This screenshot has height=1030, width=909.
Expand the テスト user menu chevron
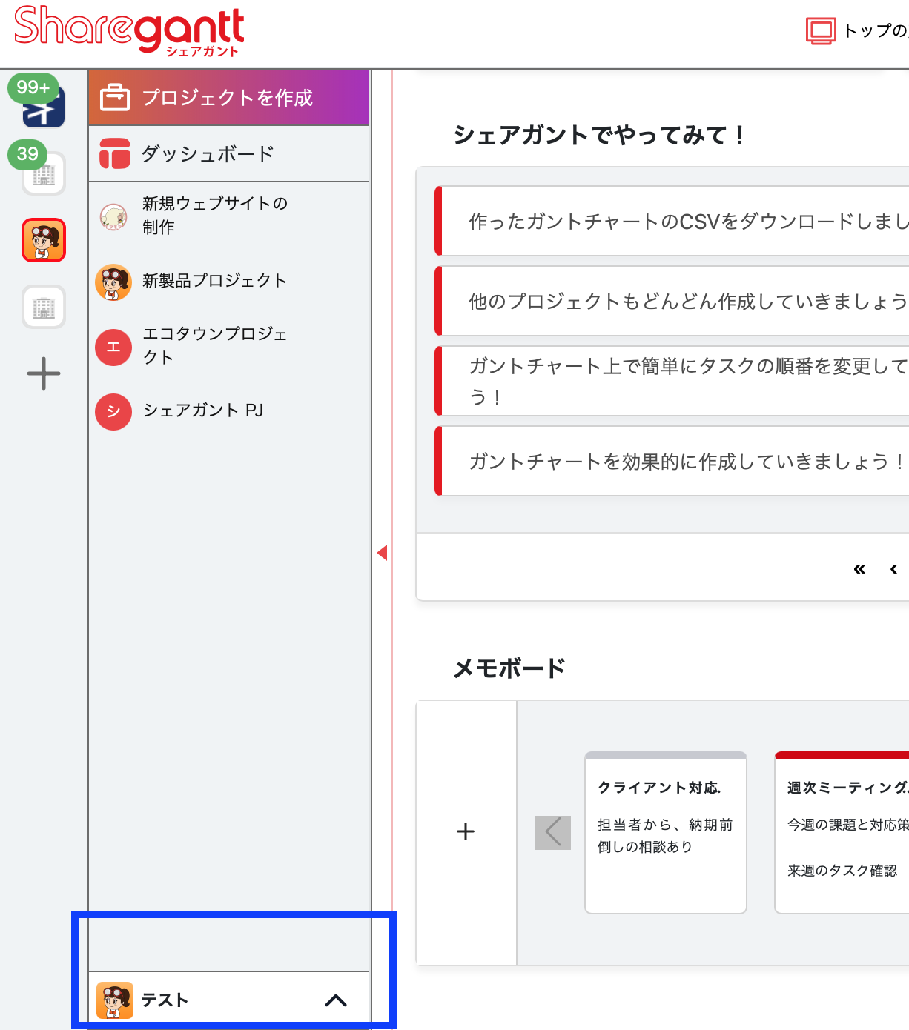(336, 1000)
